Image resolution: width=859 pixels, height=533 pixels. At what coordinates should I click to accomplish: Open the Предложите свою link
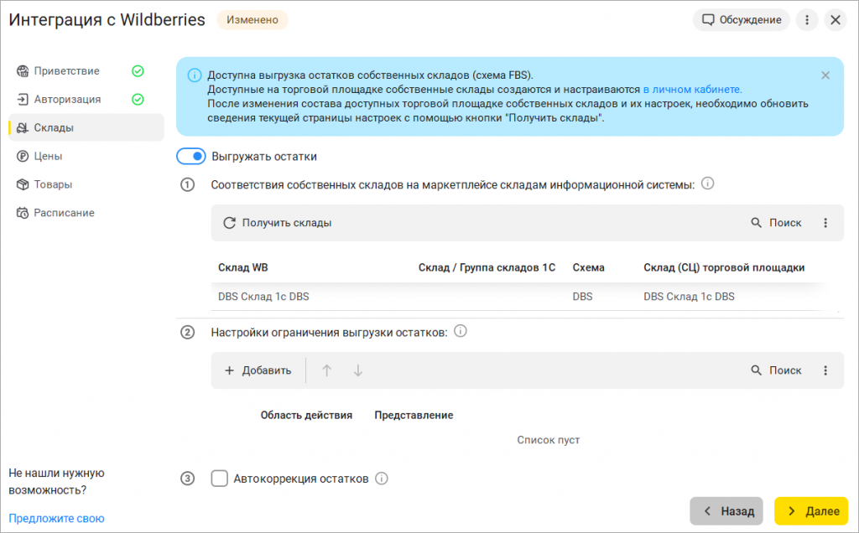[x=56, y=518]
